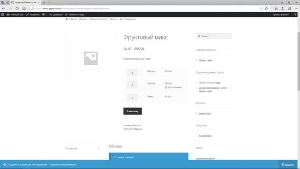Open the browser home page icon

point(24,8)
